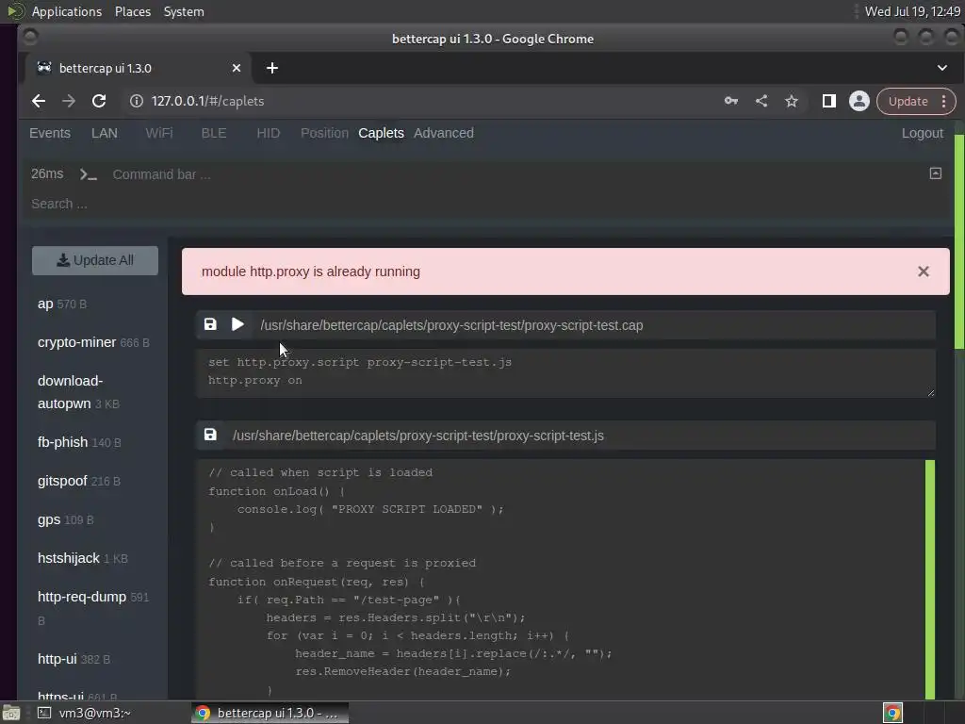
Task: Dismiss the http.proxy already running alert
Action: (x=923, y=271)
